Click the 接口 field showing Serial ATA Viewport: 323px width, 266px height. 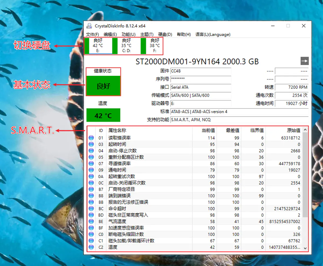201,87
